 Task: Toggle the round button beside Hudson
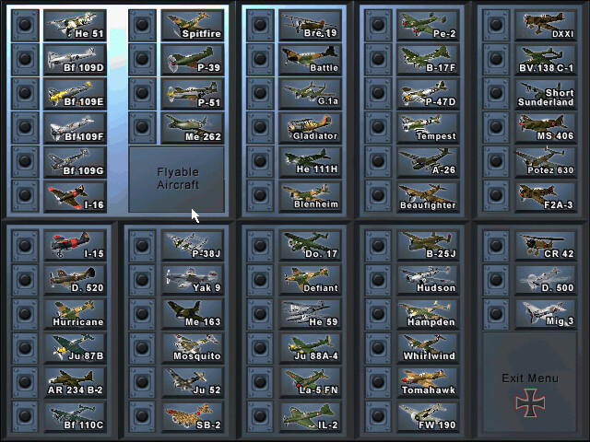tap(378, 280)
